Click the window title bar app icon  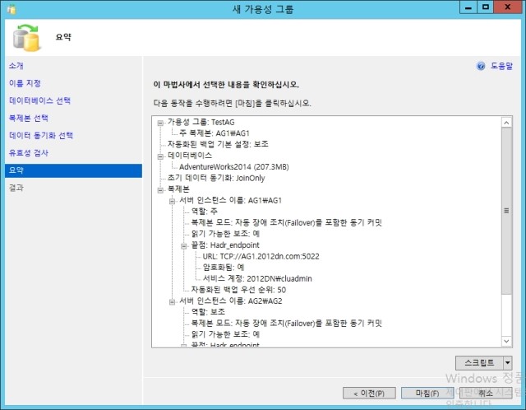(x=11, y=9)
